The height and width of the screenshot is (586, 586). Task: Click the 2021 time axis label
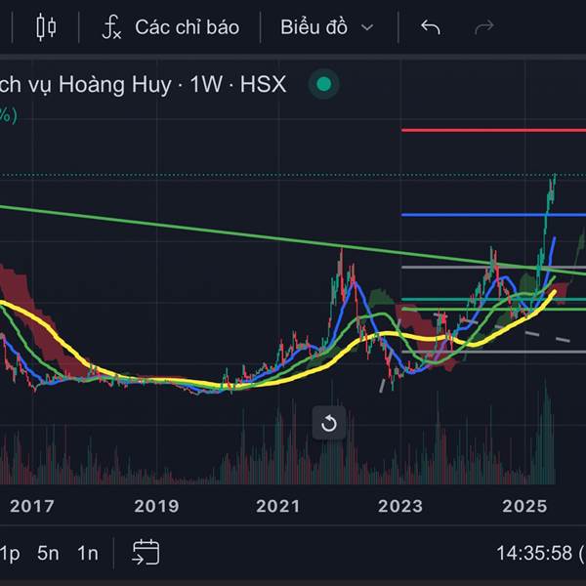point(278,506)
